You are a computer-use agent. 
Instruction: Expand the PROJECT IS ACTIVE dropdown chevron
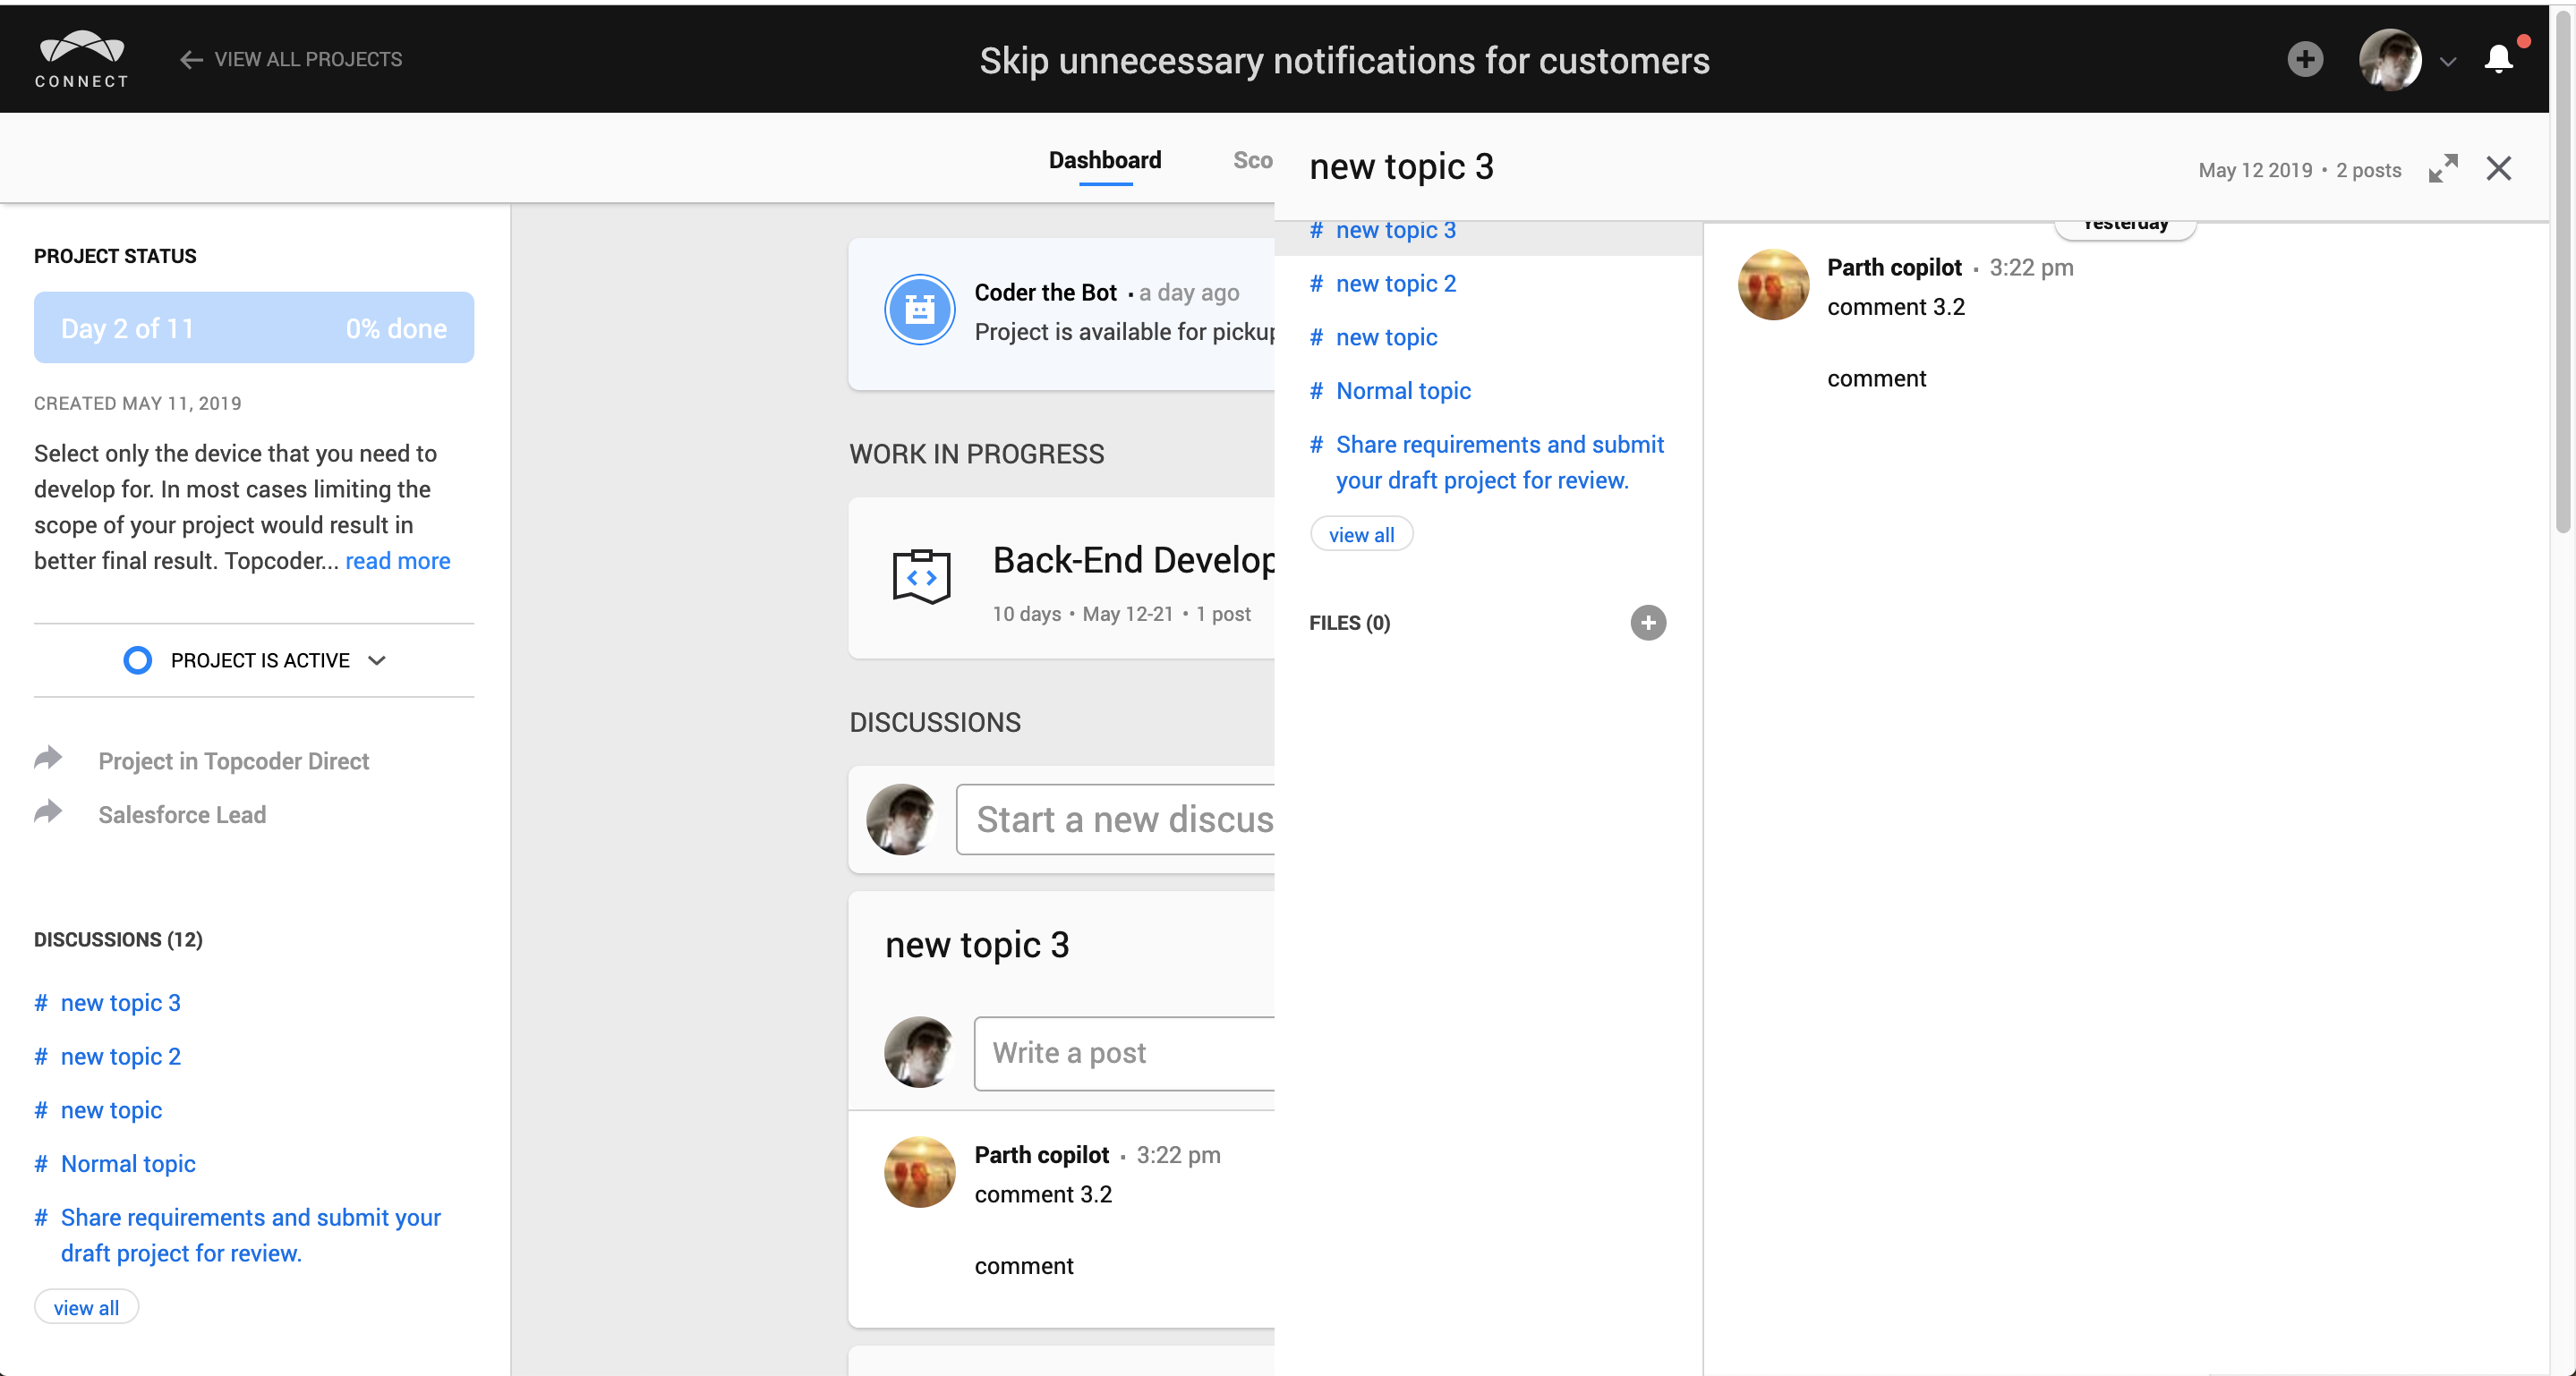pyautogui.click(x=377, y=660)
